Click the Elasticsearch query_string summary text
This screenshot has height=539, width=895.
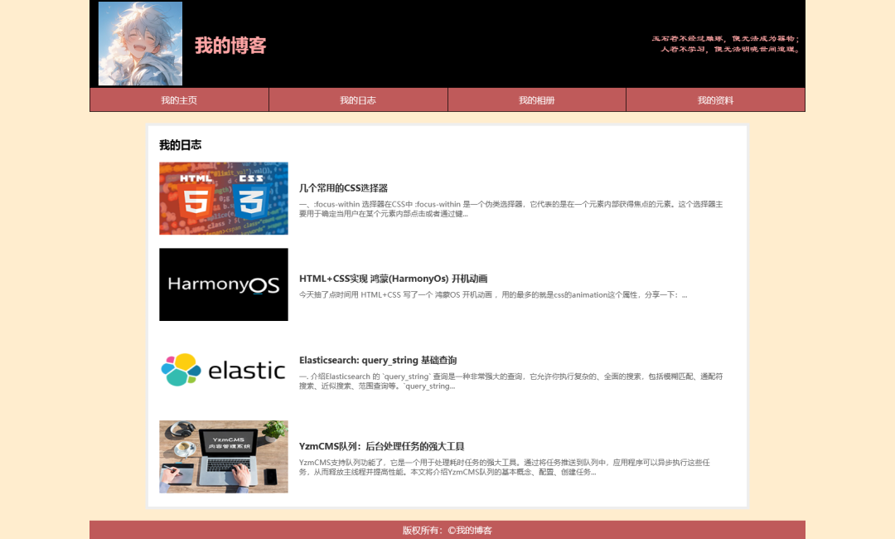click(x=510, y=381)
